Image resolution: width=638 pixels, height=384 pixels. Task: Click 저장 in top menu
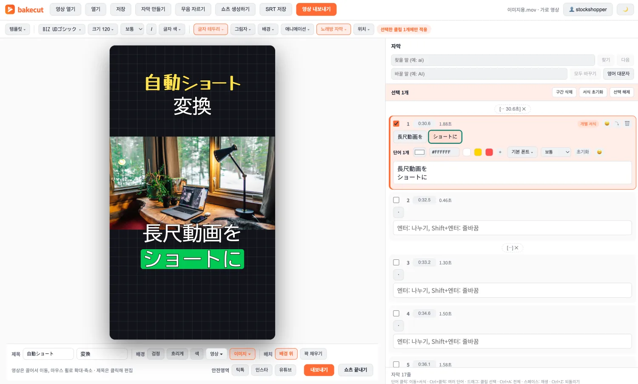[x=121, y=9]
